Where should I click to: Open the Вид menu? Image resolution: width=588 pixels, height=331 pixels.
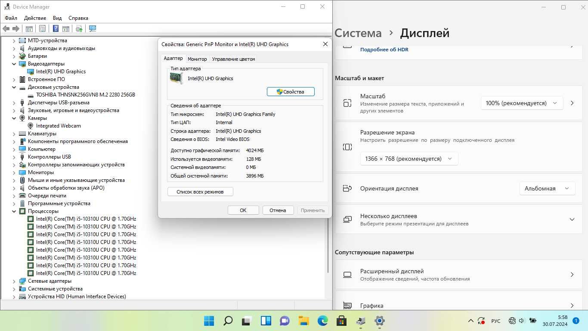click(57, 18)
